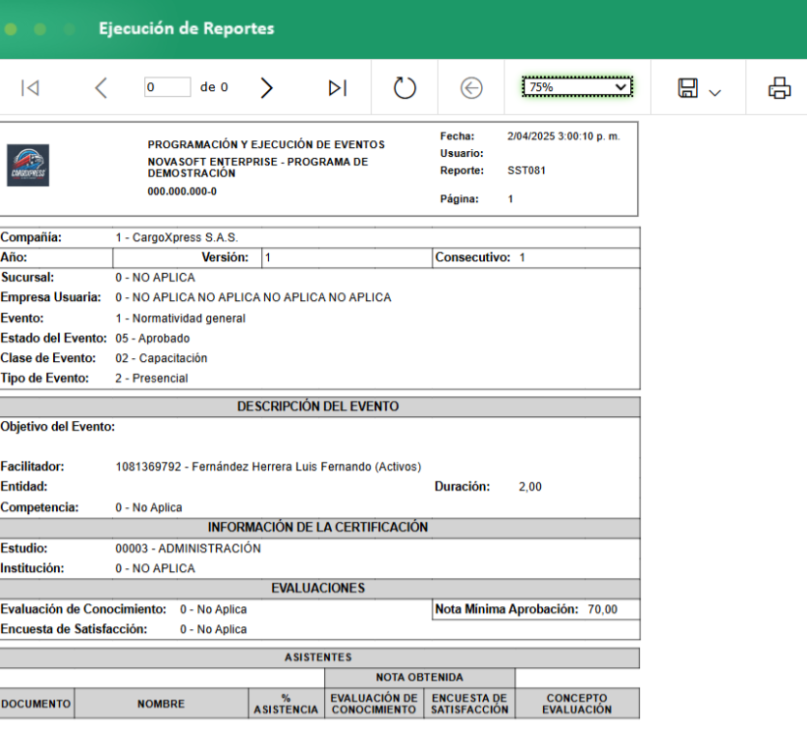This screenshot has width=807, height=734.
Task: Click the 'EVALUACIÓN DE CONOCIMIENTO' column header
Action: click(374, 704)
